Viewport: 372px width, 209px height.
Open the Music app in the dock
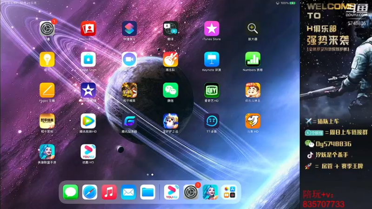pyautogui.click(x=109, y=192)
